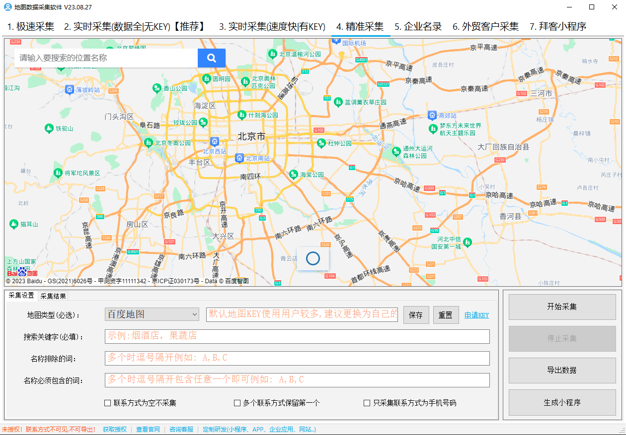Image resolution: width=626 pixels, height=435 pixels.
Task: Click the 北京西站 railway station marker
Action: tap(214, 141)
